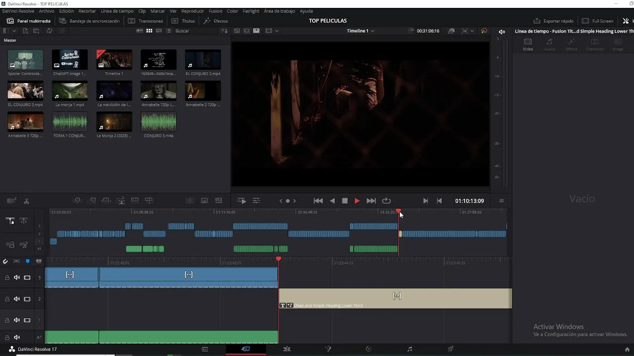The width and height of the screenshot is (634, 356).
Task: Toggle loop playback
Action: pos(386,201)
